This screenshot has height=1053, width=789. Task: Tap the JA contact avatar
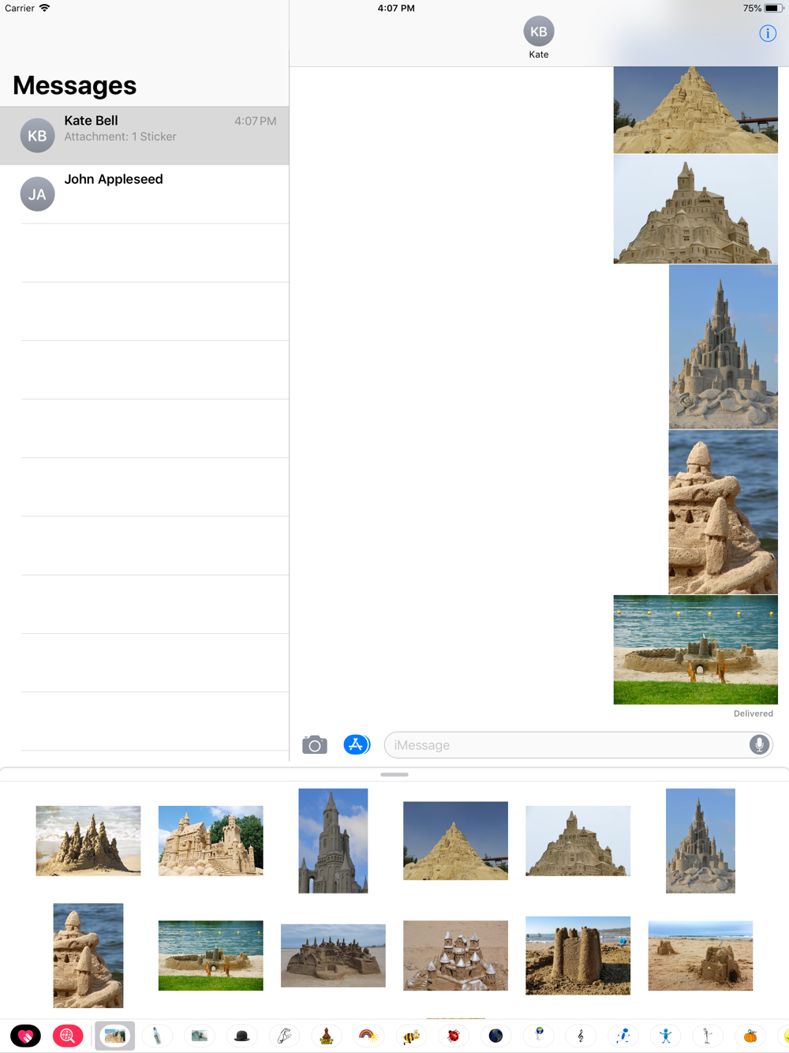(x=37, y=194)
